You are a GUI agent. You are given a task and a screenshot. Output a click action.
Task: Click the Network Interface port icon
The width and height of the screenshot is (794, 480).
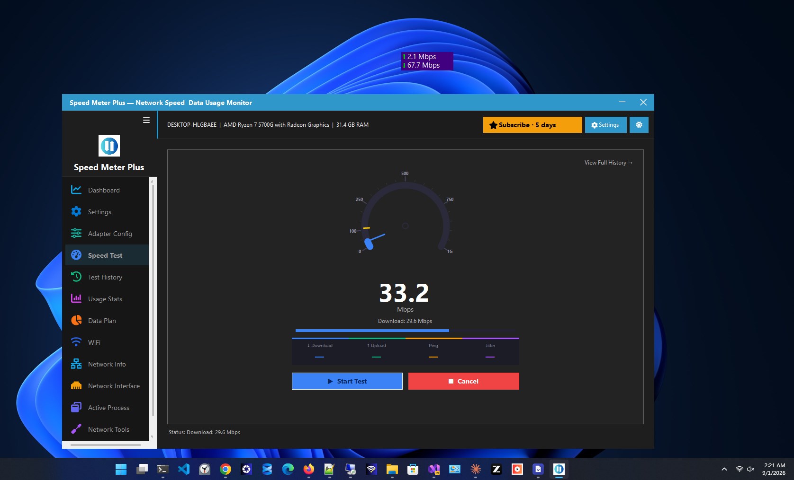point(76,385)
